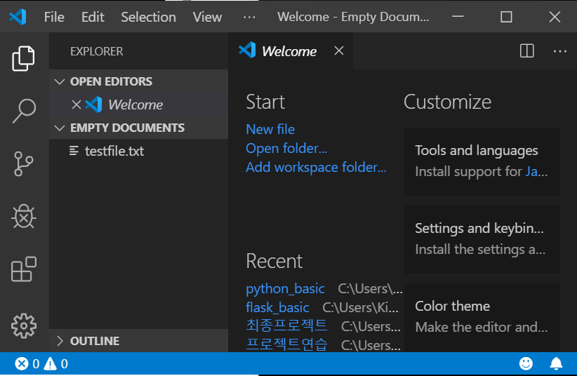This screenshot has width=577, height=376.
Task: Open the Edit menu
Action: 93,17
